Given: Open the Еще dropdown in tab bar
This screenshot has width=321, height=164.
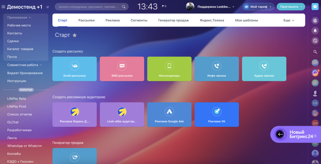Looking at the screenshot, I should tap(289, 20).
